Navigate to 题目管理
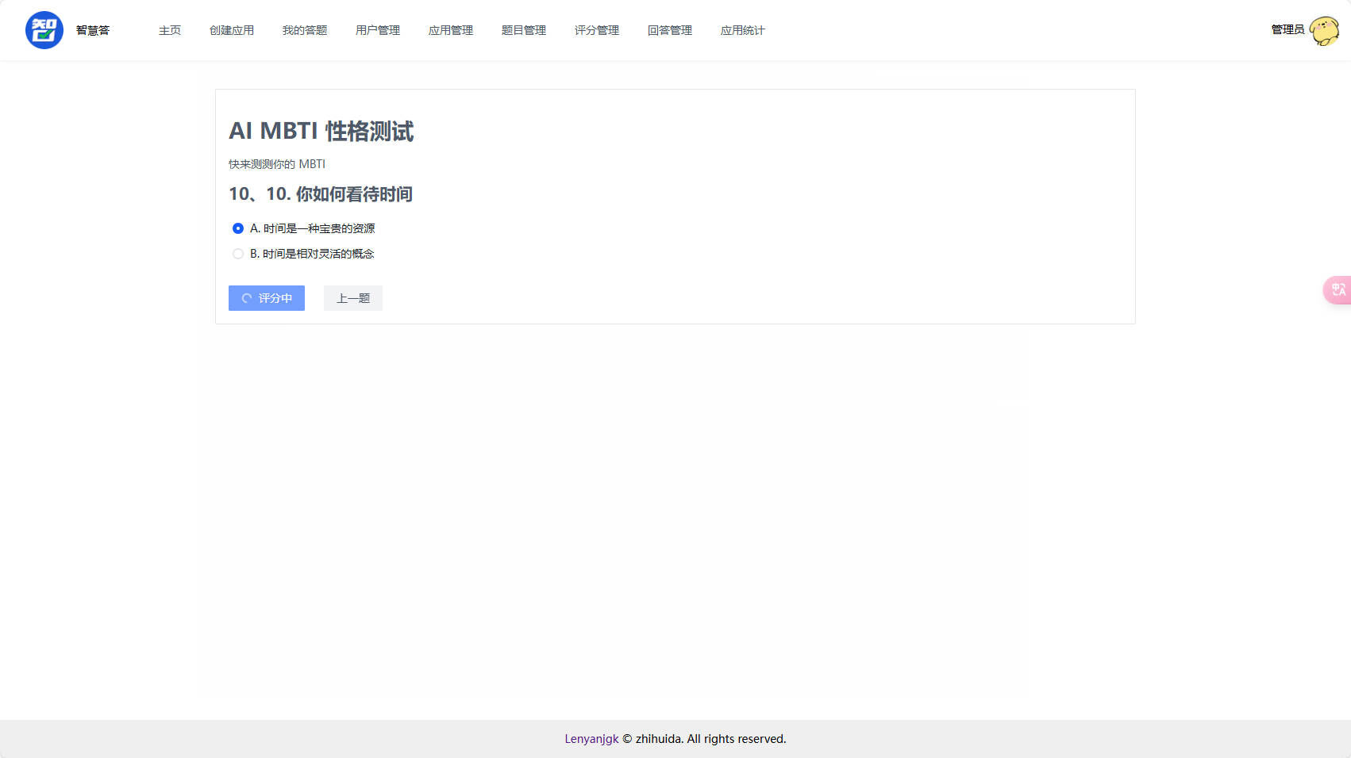The width and height of the screenshot is (1351, 758). [x=523, y=30]
